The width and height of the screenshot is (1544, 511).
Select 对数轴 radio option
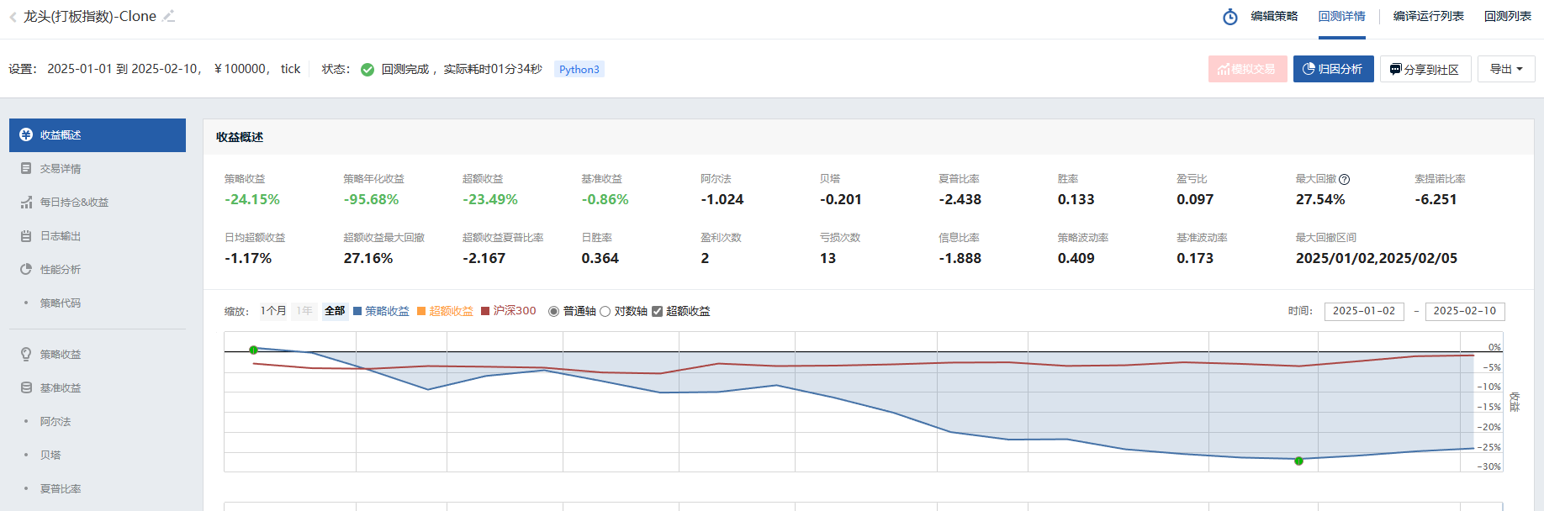pos(605,311)
